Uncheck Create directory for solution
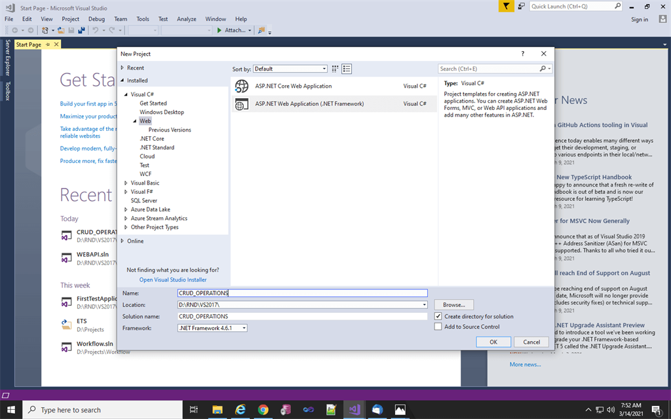Image resolution: width=671 pixels, height=419 pixels. point(438,316)
